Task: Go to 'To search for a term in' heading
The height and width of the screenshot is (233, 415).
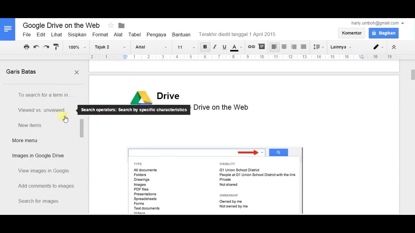Action: pos(46,95)
